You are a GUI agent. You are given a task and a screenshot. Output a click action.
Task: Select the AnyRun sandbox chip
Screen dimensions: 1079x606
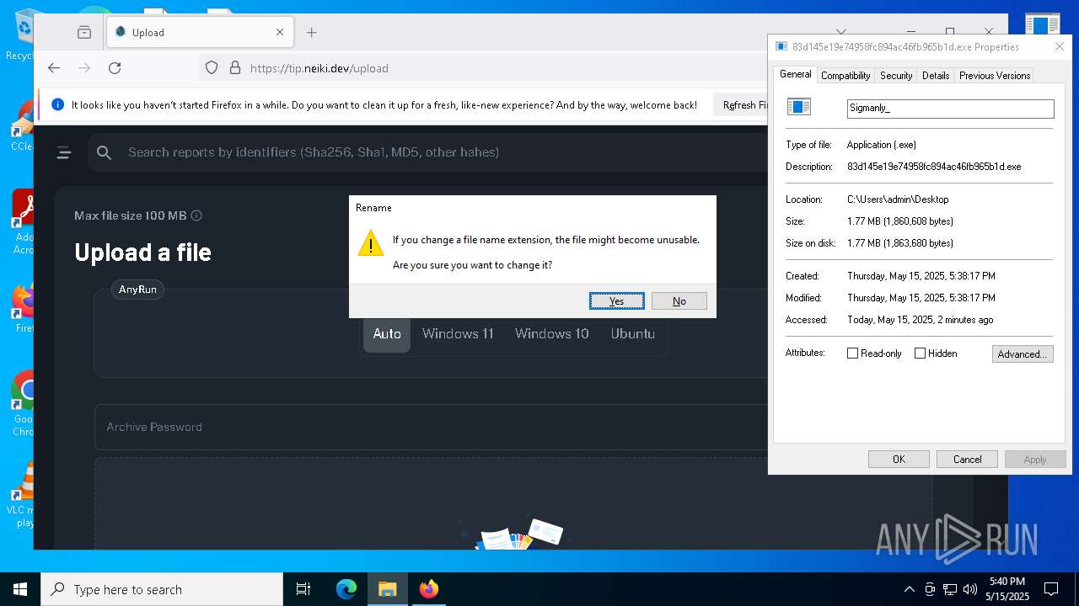point(137,290)
